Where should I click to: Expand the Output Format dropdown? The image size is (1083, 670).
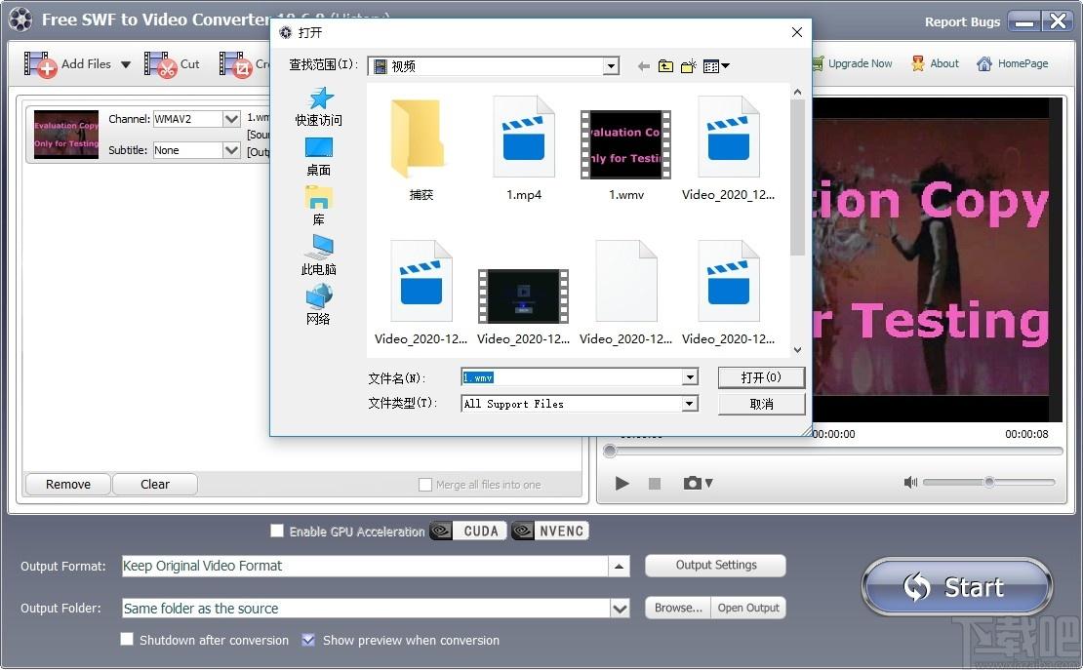(619, 567)
